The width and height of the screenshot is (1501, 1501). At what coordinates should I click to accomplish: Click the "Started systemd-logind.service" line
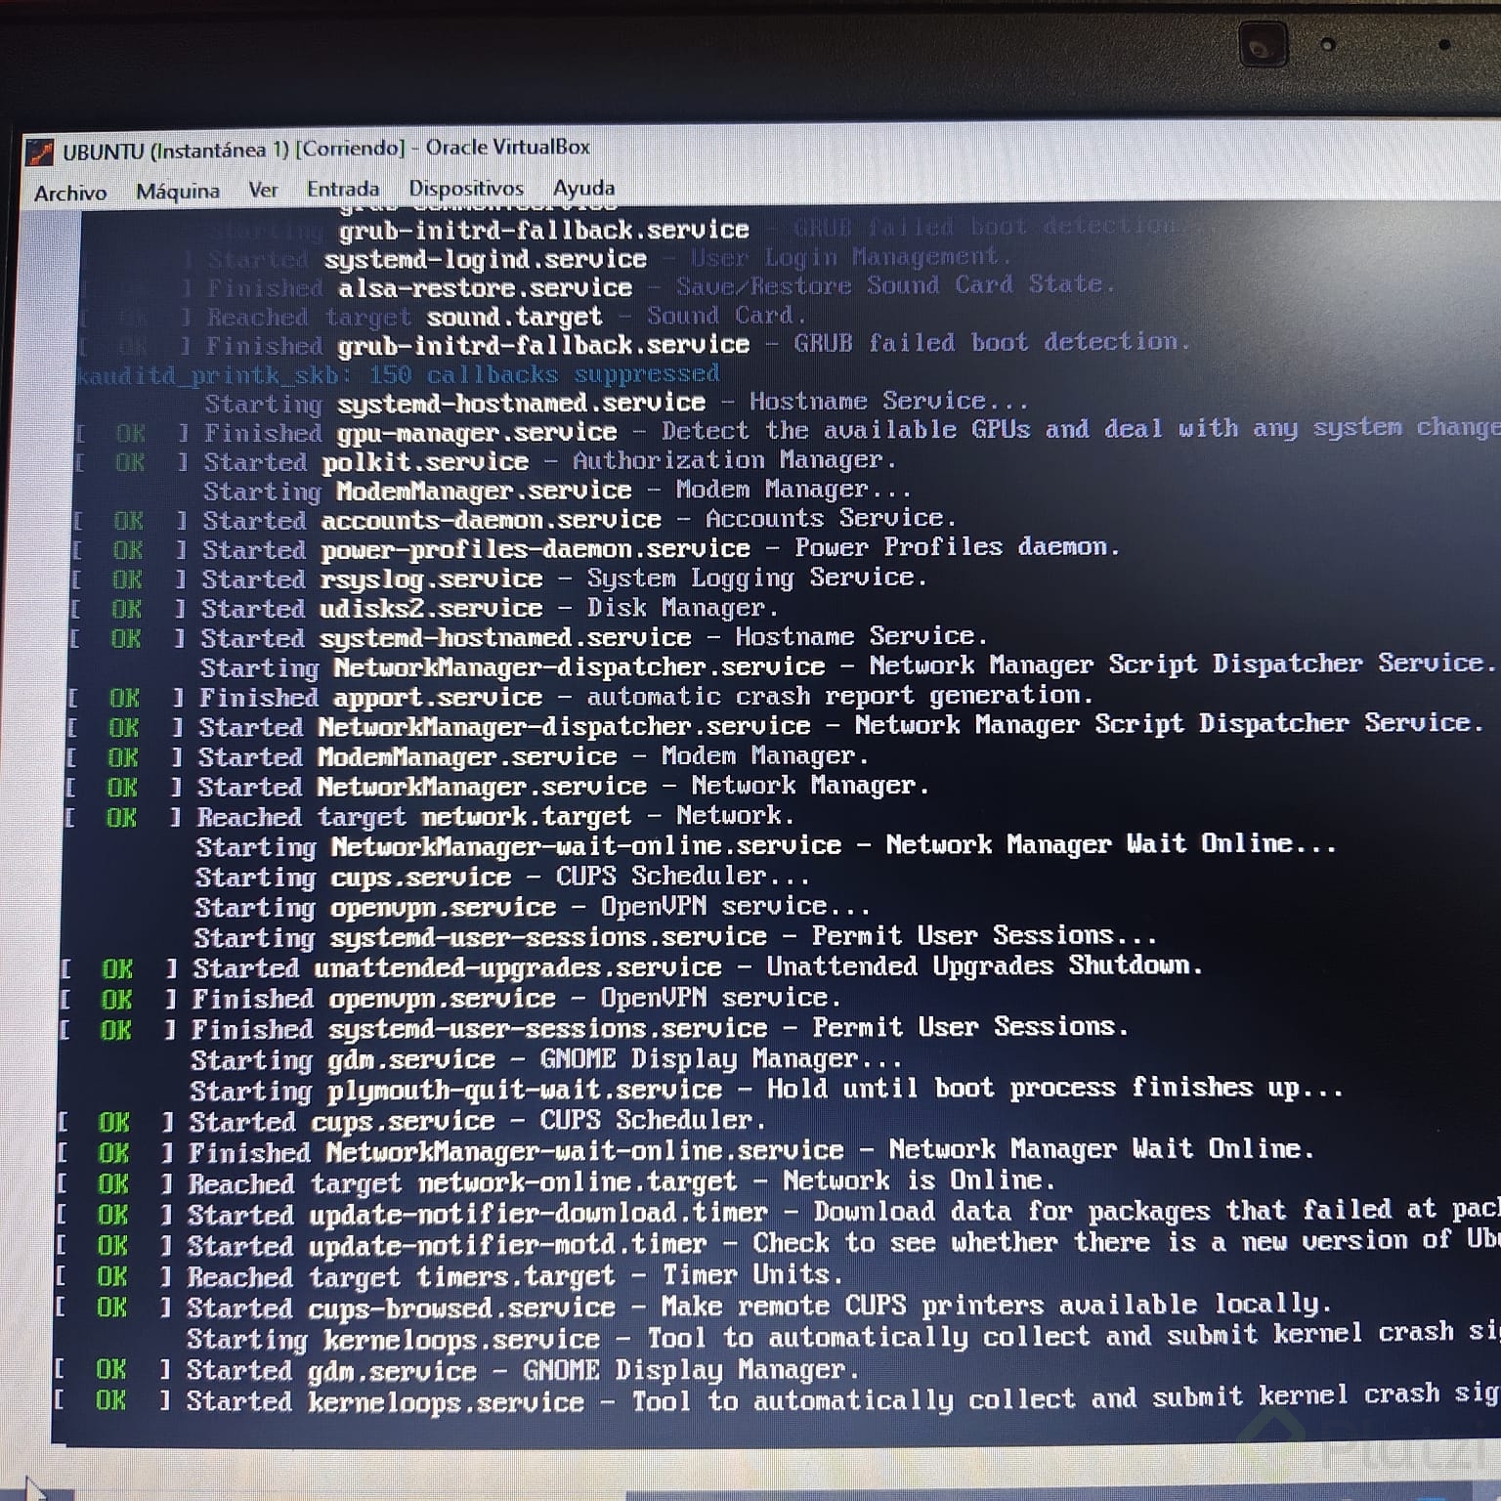547,259
